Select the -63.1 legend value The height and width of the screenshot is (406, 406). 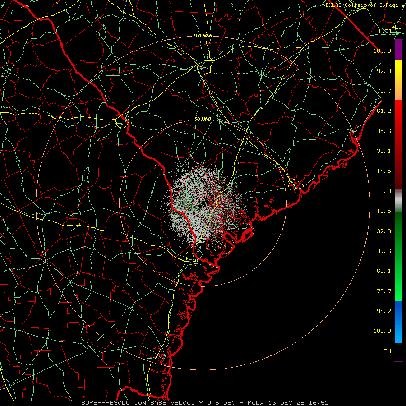[382, 271]
